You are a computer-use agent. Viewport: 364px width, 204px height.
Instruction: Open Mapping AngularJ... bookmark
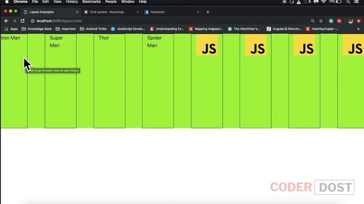pos(206,29)
